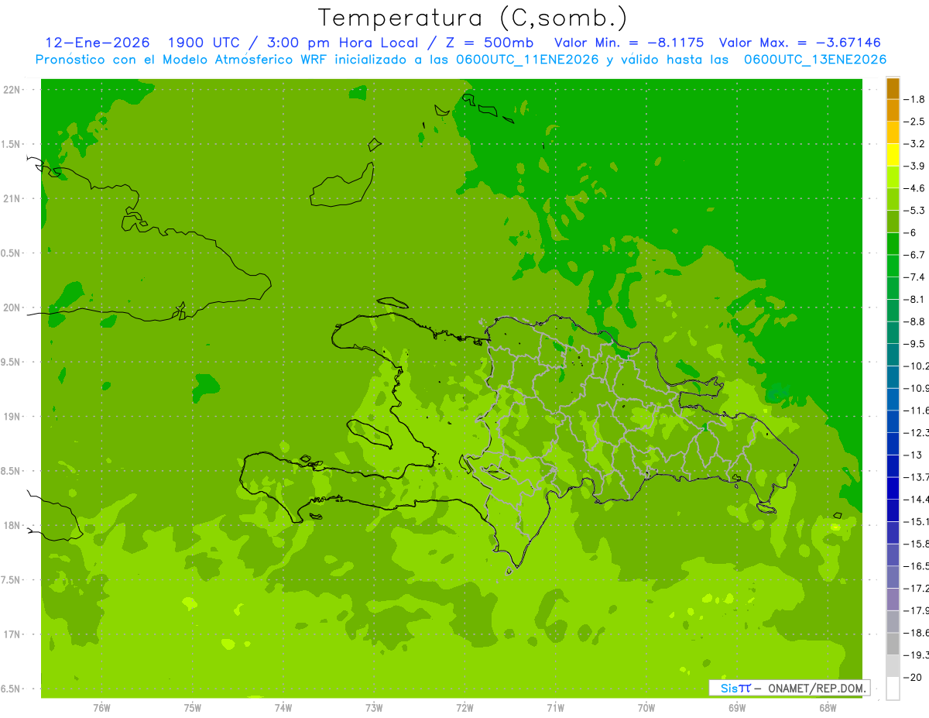The image size is (929, 718).
Task: Click the "21N" latitude label
Action: 13,198
